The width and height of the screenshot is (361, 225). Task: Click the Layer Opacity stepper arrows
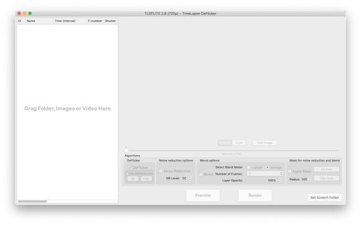[x=280, y=180]
